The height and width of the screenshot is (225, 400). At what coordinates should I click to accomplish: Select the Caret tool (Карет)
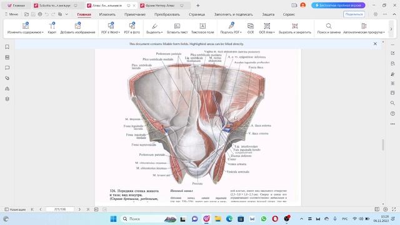(52, 28)
